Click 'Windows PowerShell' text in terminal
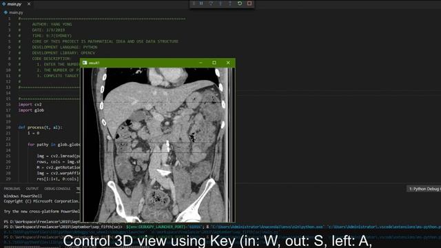This screenshot has height=248, width=441. click(23, 196)
